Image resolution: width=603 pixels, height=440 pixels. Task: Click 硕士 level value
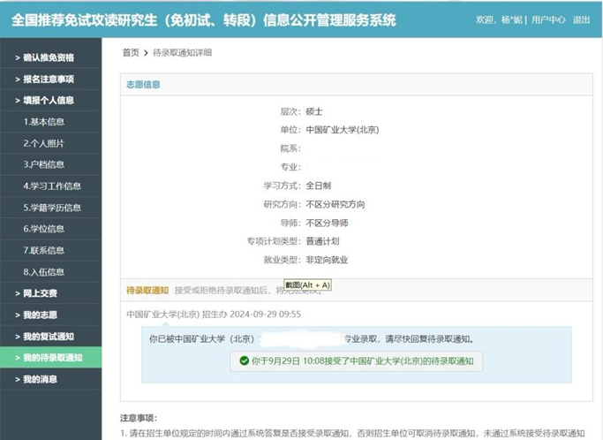(x=314, y=111)
